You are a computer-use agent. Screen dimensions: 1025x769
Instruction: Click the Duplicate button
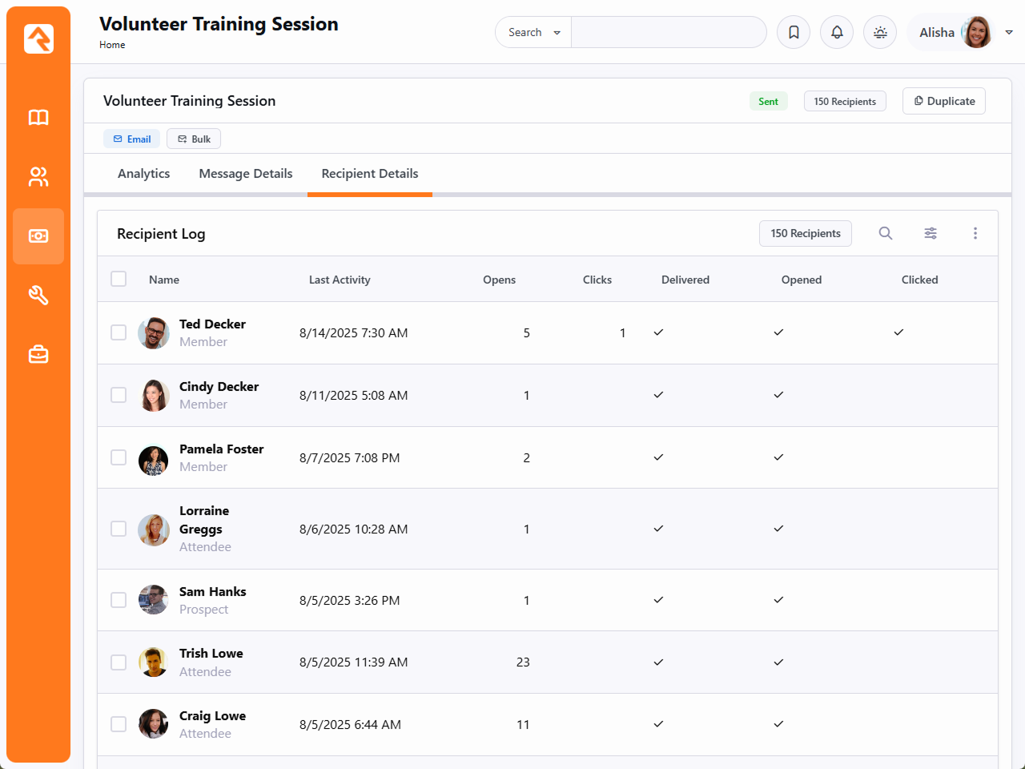(x=944, y=101)
